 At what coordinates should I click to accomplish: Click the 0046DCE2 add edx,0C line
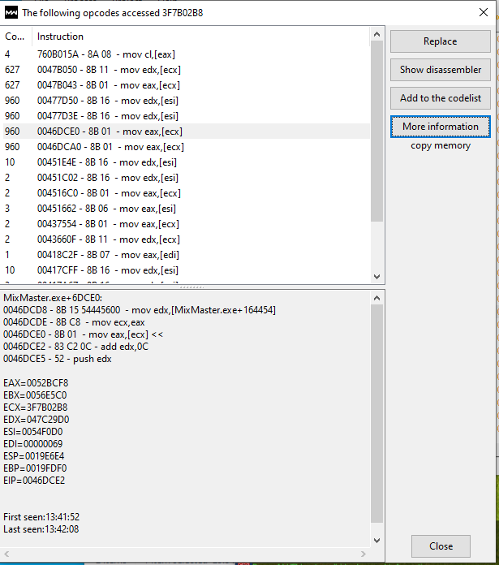pos(76,347)
